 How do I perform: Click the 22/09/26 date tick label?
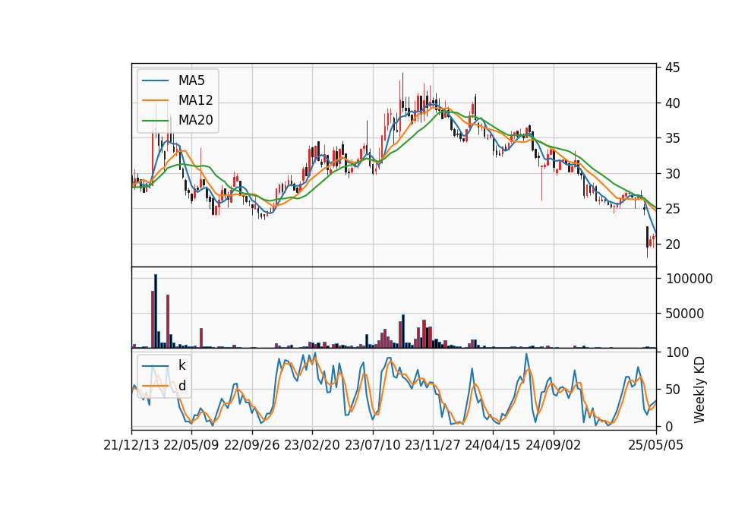pos(252,445)
